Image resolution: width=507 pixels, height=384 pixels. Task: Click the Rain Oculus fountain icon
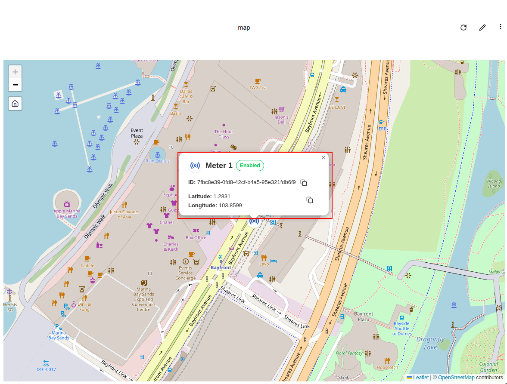pos(157,154)
